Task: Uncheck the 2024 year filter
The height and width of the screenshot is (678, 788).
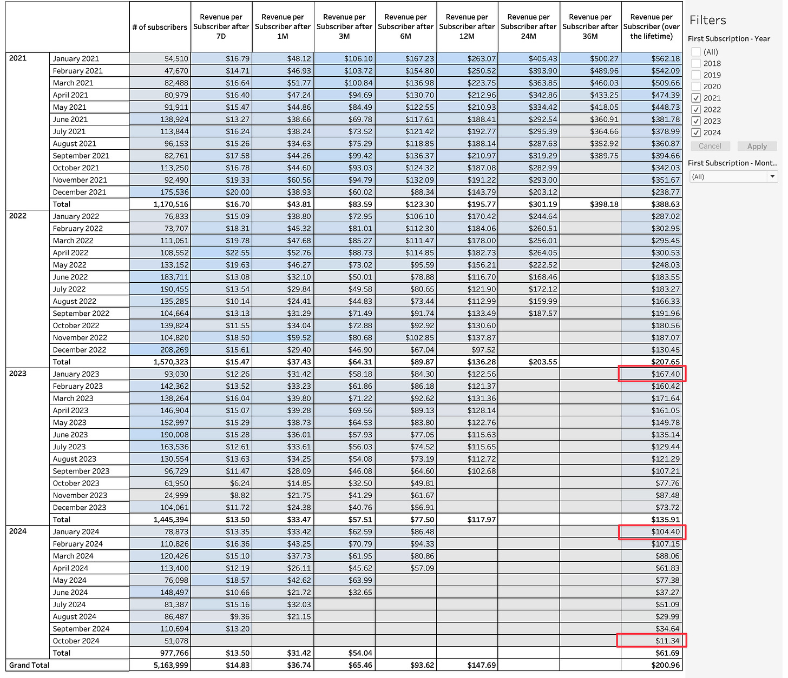Action: click(696, 132)
